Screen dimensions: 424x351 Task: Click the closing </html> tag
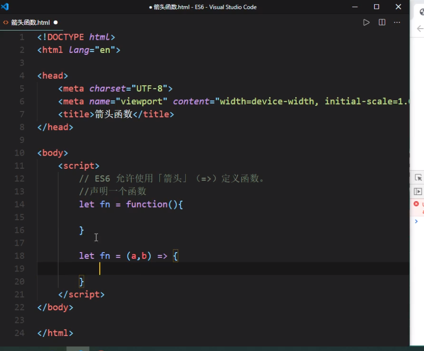click(x=55, y=333)
